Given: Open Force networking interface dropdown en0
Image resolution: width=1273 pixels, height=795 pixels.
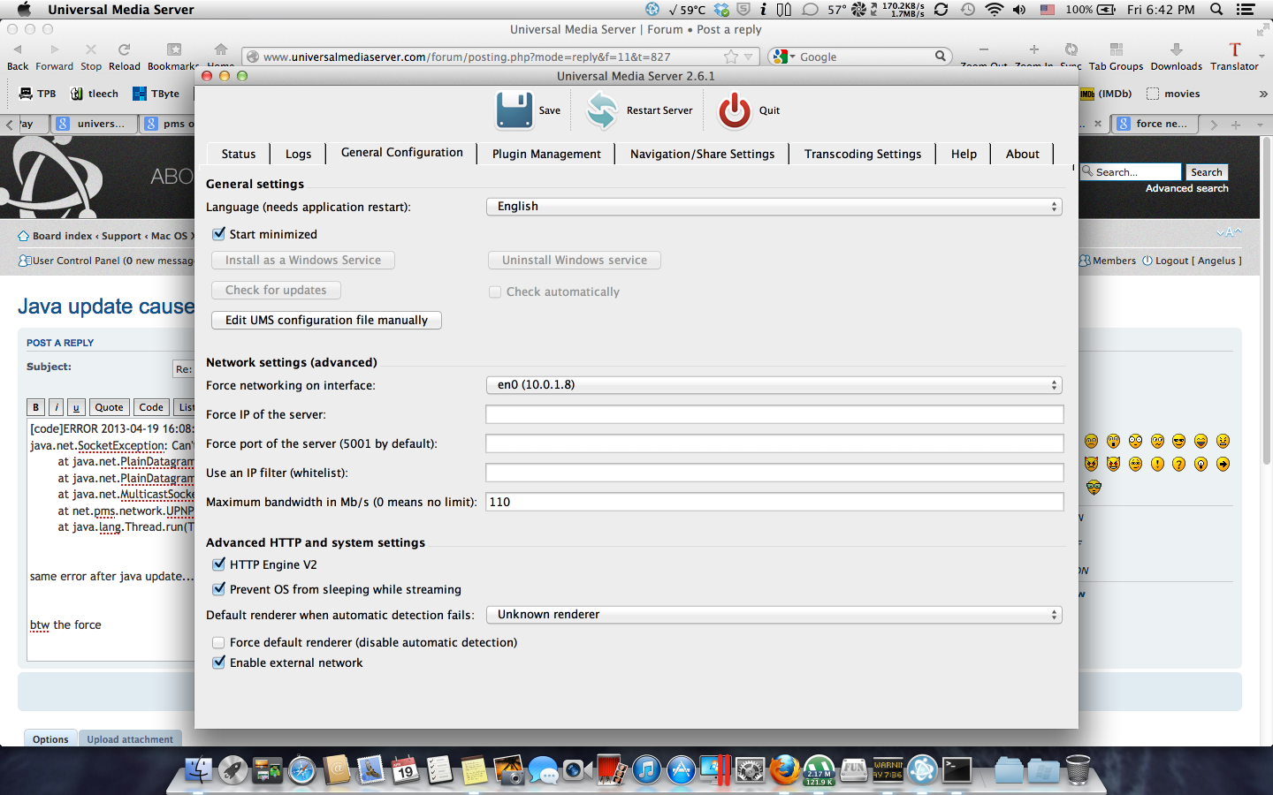Looking at the screenshot, I should pos(774,385).
